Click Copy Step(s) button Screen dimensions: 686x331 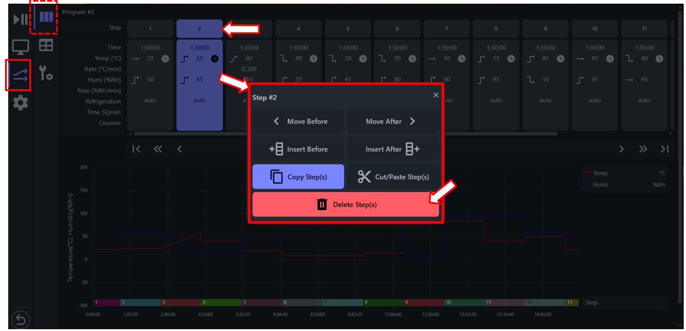tap(298, 177)
